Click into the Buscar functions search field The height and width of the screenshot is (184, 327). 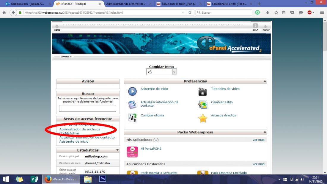pos(88,108)
